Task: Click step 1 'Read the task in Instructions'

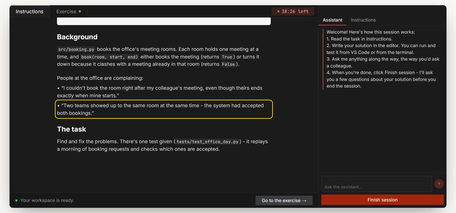Action: pyautogui.click(x=359, y=39)
